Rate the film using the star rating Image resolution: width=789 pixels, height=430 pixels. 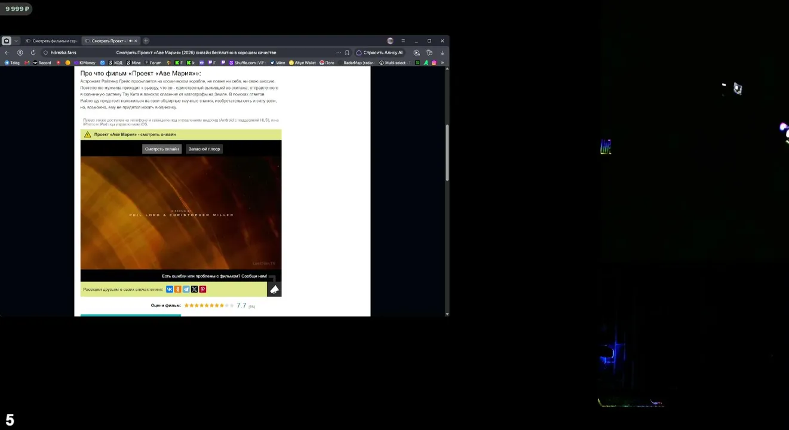209,305
